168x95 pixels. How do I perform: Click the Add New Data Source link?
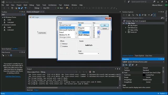[13, 77]
